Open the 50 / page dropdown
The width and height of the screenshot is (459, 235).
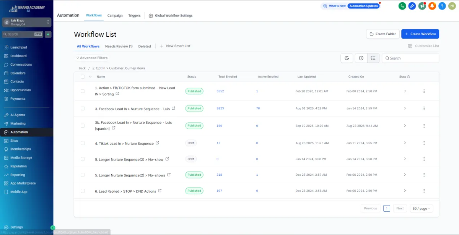click(422, 208)
